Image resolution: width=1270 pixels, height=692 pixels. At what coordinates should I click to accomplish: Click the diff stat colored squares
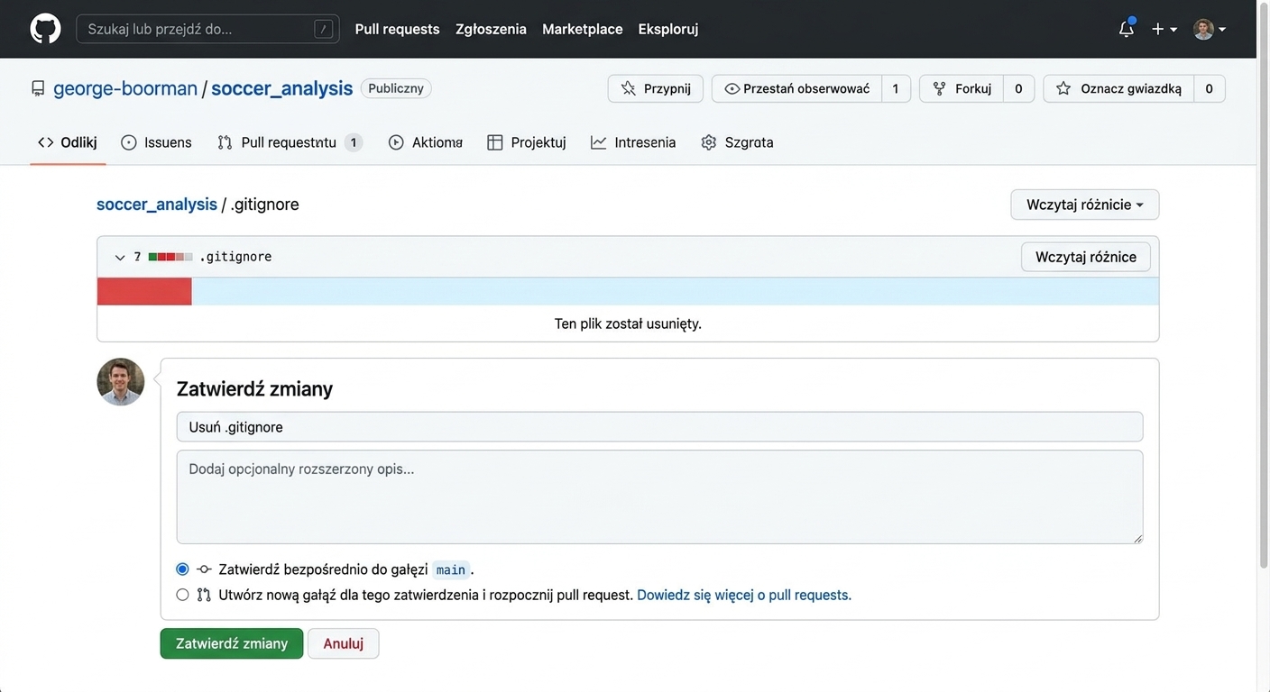point(170,257)
